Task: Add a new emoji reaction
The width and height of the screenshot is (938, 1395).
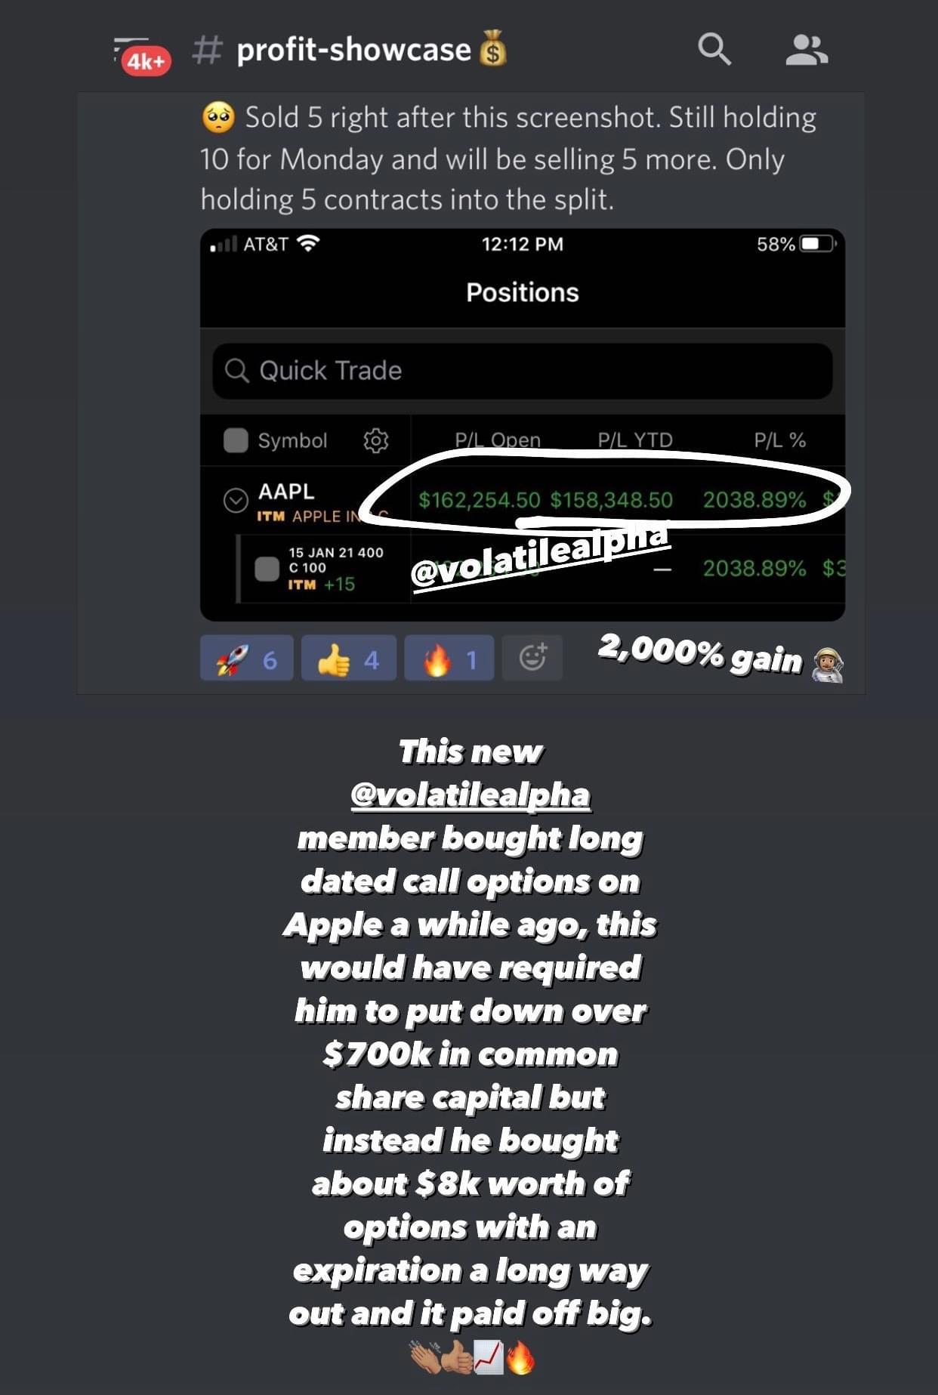Action: tap(532, 658)
